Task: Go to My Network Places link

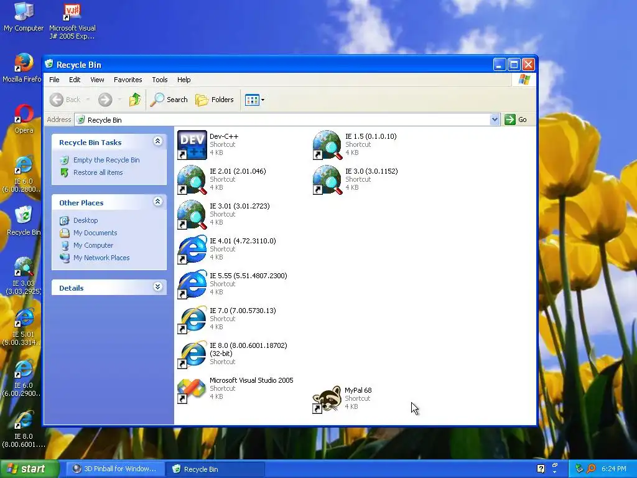Action: pos(101,258)
